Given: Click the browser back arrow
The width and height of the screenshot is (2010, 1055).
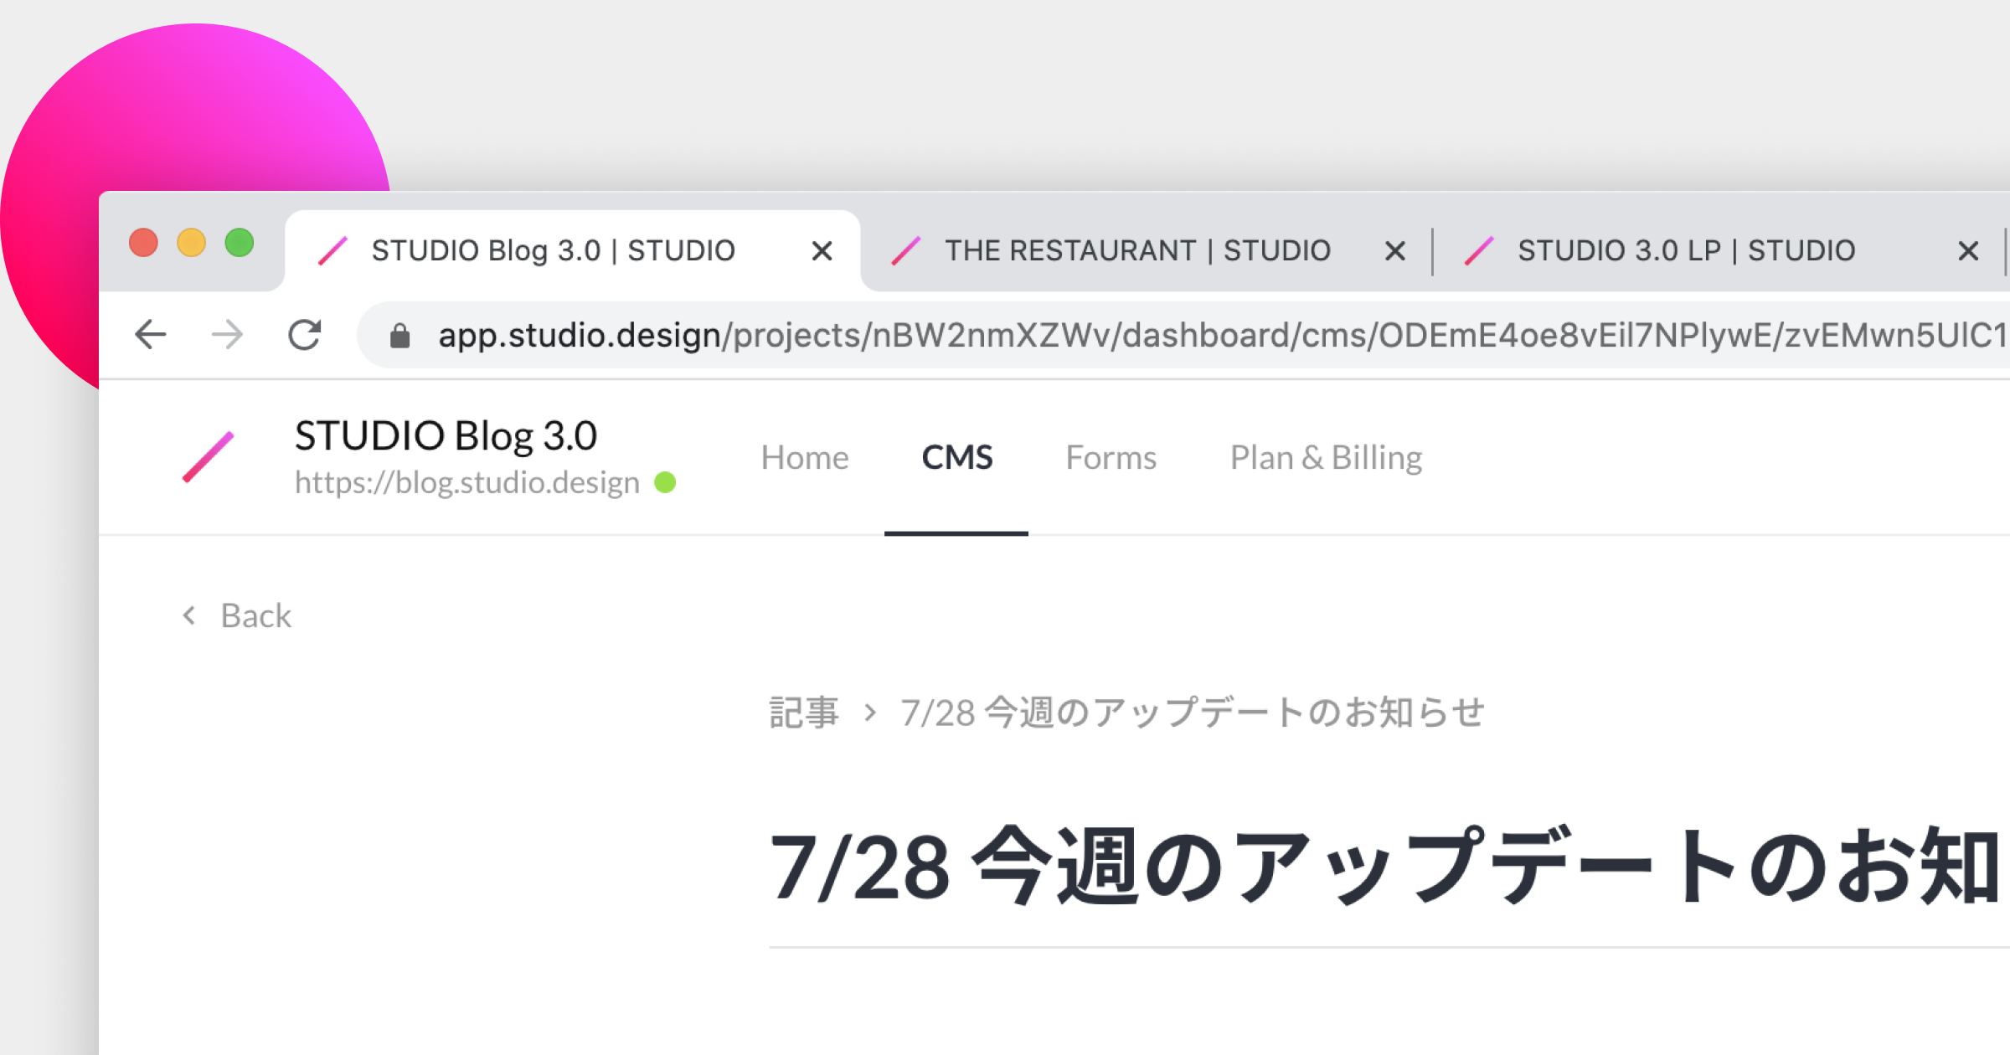Looking at the screenshot, I should pos(151,335).
